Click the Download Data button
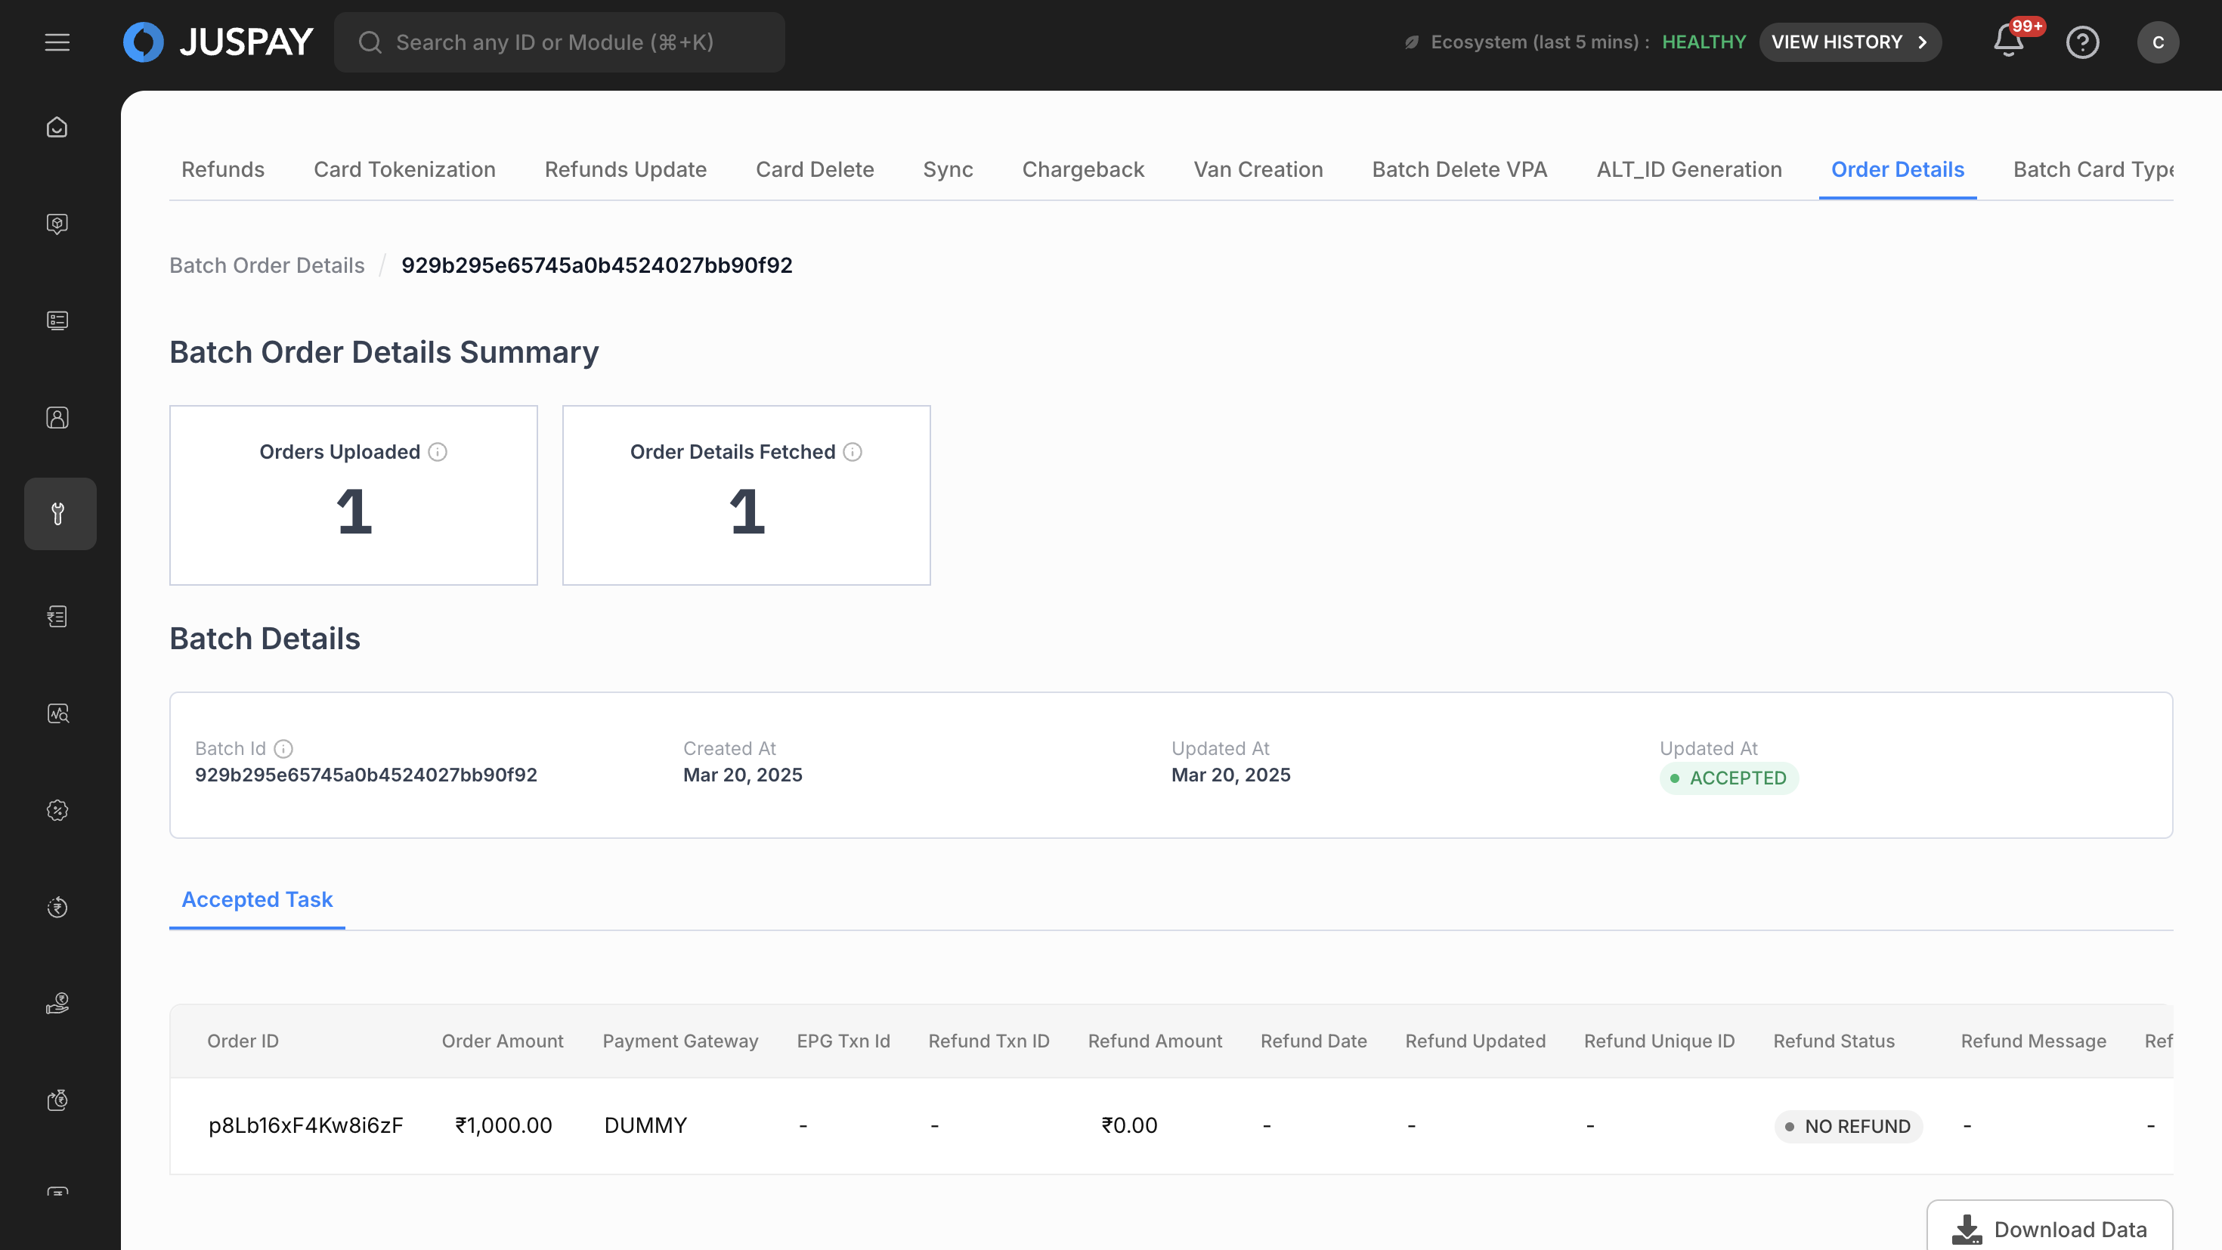The width and height of the screenshot is (2222, 1250). tap(2049, 1228)
